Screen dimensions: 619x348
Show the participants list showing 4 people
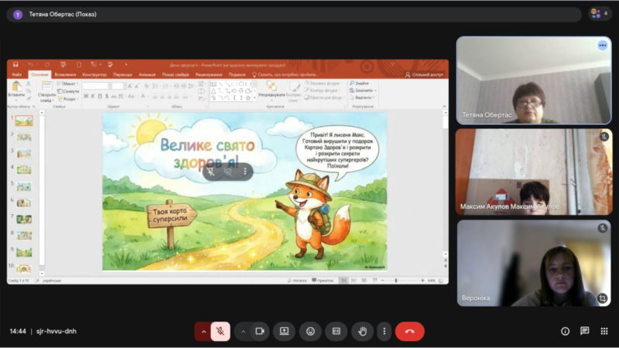tap(597, 14)
